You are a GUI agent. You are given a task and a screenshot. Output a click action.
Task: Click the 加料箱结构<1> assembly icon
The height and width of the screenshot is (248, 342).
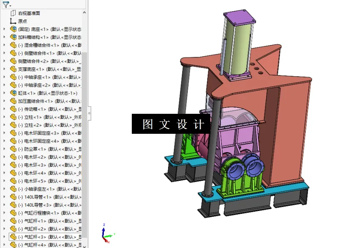13,37
